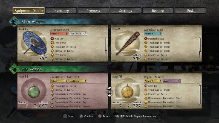Click the Sub weapon bomb emblem icon
The height and width of the screenshot is (123, 219).
coord(14,69)
